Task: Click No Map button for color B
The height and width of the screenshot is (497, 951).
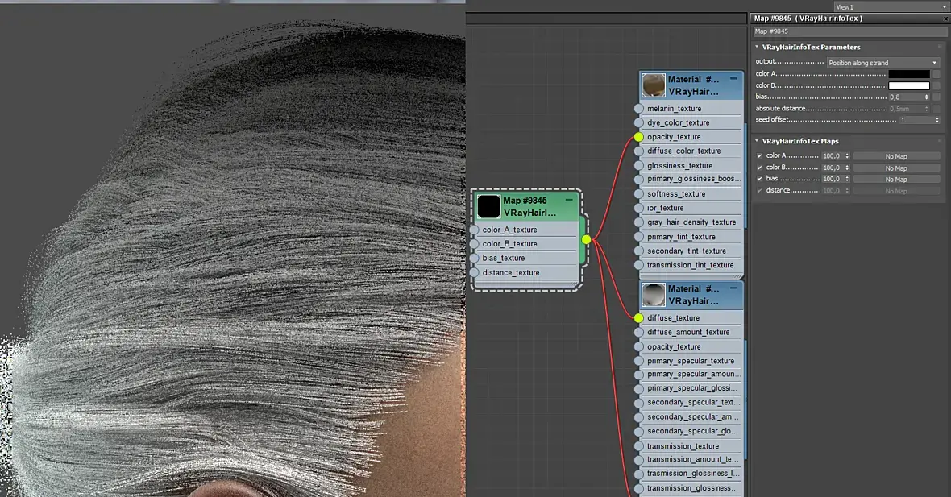Action: click(896, 168)
